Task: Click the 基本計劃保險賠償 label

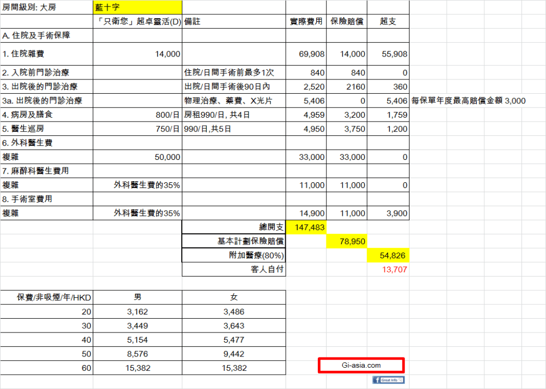Action: coord(251,241)
